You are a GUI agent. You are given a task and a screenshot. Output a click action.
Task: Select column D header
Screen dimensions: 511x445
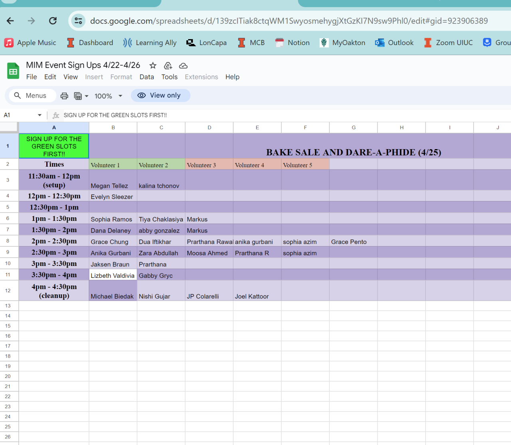pyautogui.click(x=209, y=128)
